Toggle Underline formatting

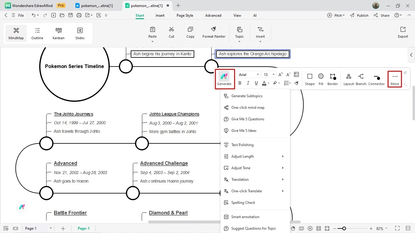pos(256,83)
